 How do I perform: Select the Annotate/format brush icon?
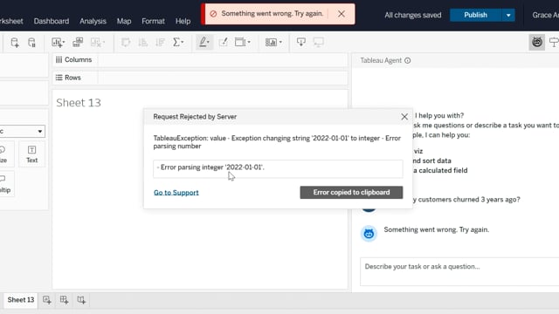[224, 43]
